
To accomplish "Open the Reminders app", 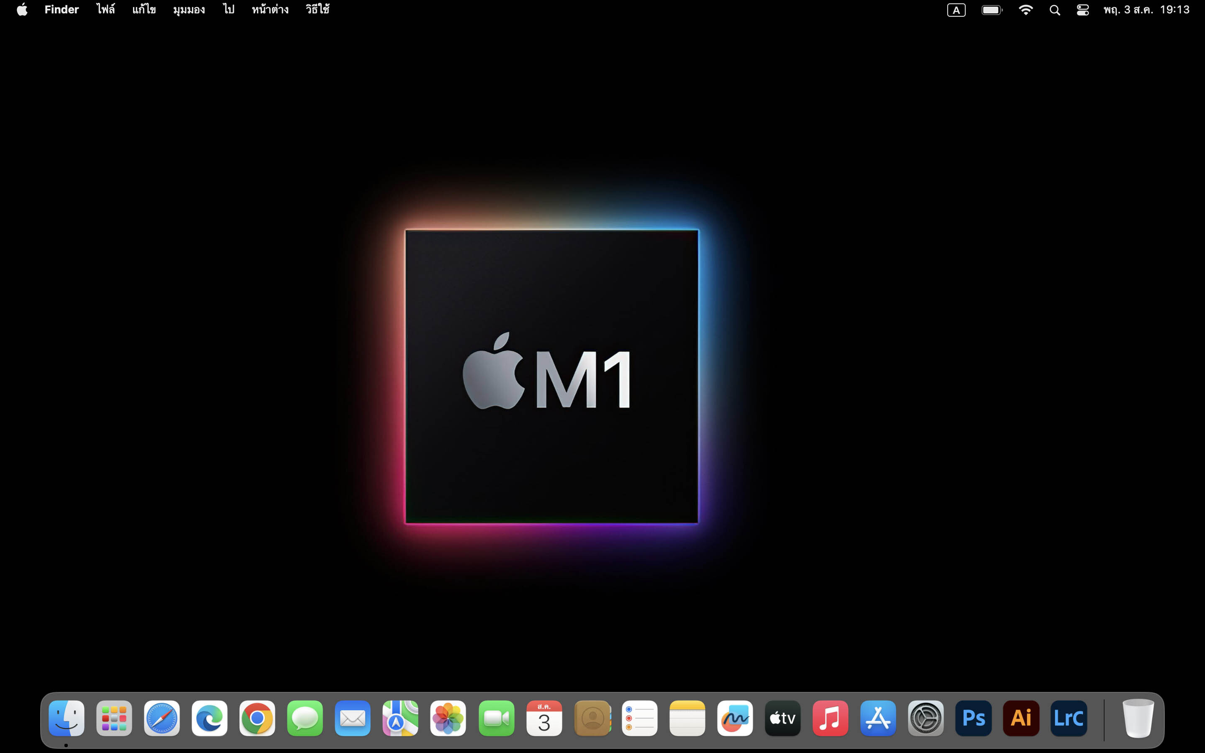I will coord(640,718).
